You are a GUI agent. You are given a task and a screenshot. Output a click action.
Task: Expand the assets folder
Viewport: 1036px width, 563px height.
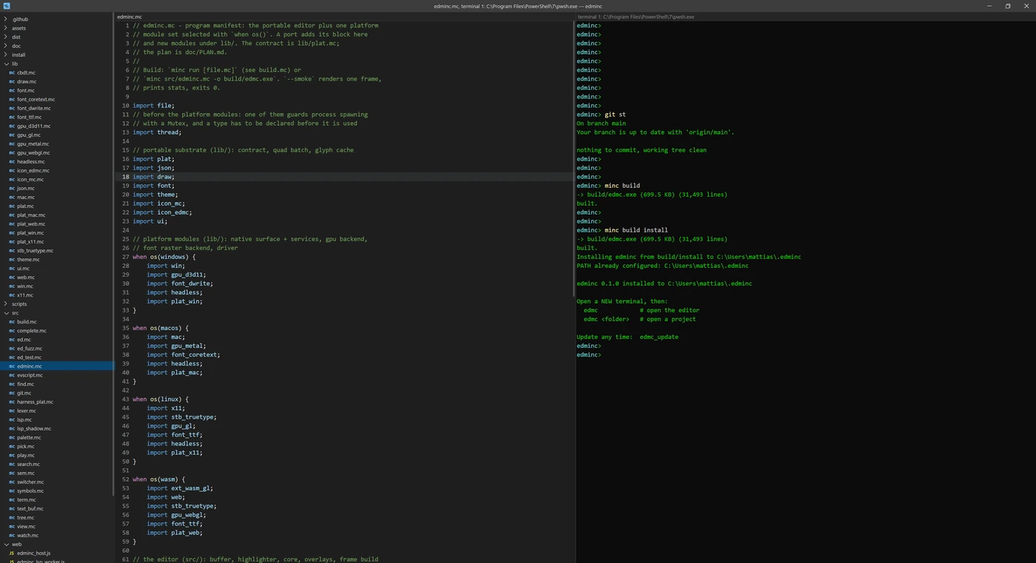6,28
